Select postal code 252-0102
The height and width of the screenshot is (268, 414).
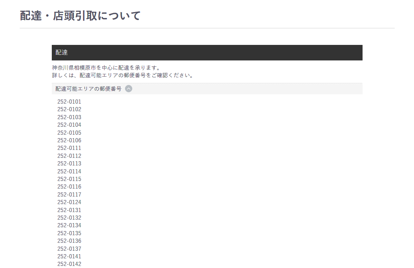[x=69, y=109]
